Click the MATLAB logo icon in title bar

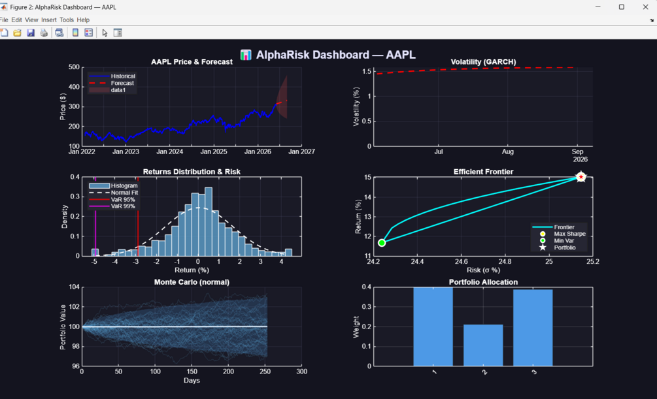(4, 7)
